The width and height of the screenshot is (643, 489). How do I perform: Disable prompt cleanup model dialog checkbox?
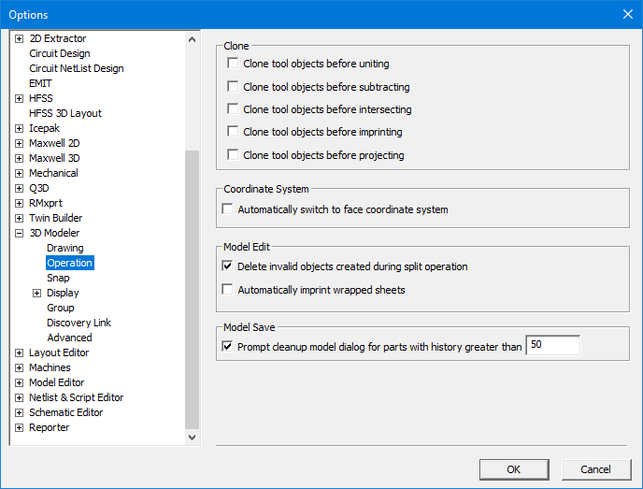(227, 347)
